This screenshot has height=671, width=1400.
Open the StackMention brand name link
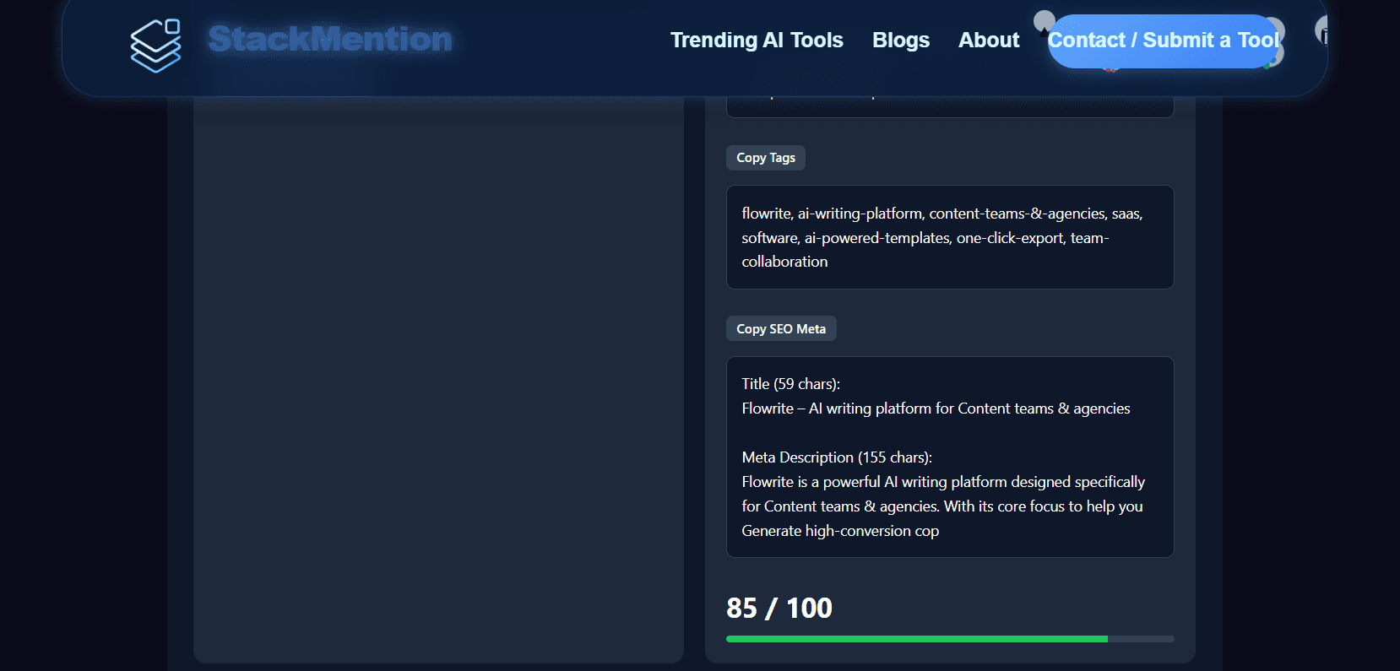click(x=330, y=39)
